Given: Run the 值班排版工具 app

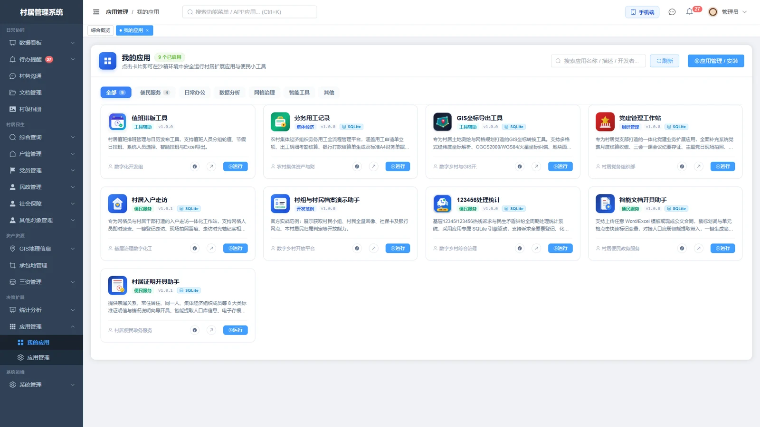Looking at the screenshot, I should (236, 167).
